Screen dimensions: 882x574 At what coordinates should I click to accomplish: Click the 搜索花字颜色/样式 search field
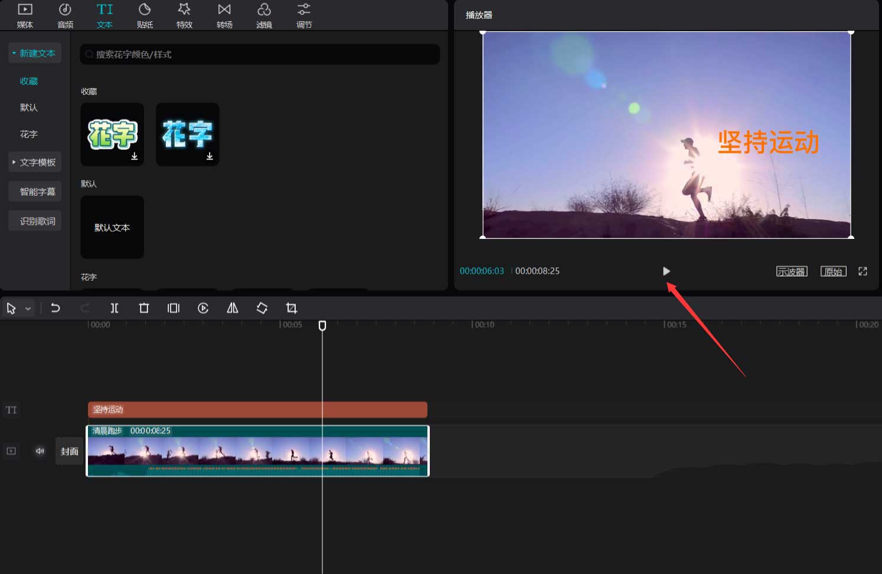click(x=260, y=54)
